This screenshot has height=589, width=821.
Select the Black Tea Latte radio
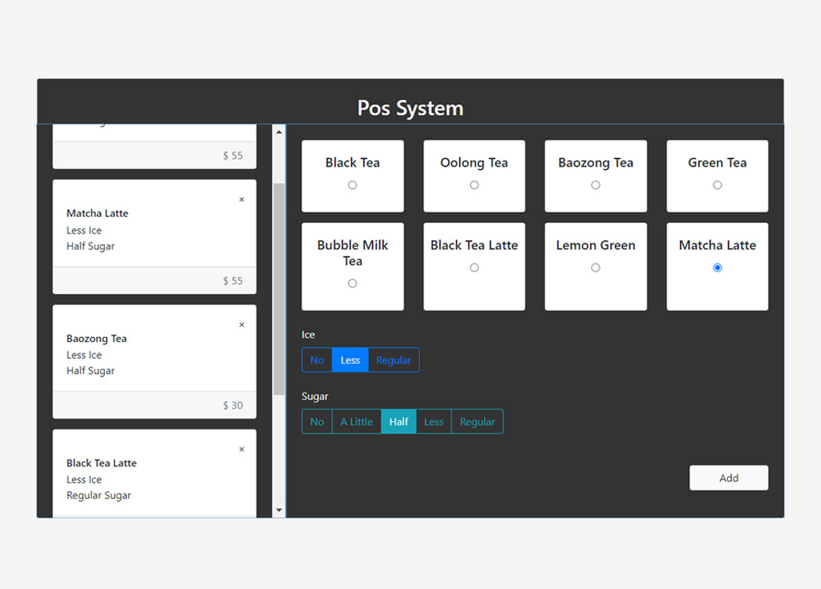(x=474, y=268)
